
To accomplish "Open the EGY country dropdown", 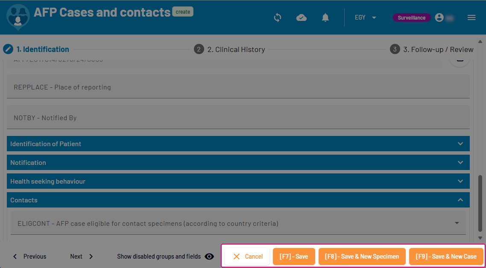I will [366, 17].
